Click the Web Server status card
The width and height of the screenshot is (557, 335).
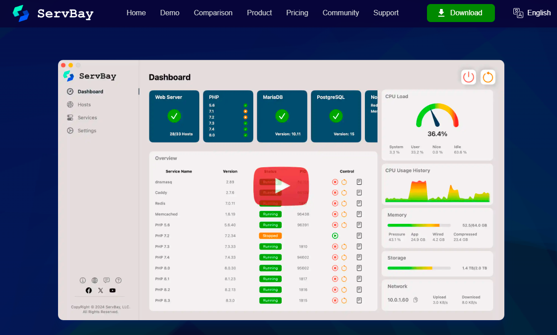pos(174,116)
